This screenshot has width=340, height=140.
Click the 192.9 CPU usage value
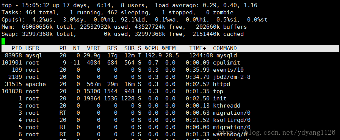coord(153,55)
